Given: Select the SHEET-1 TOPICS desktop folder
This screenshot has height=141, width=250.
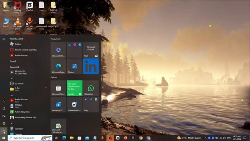Looking at the screenshot, I should [x=53, y=7].
